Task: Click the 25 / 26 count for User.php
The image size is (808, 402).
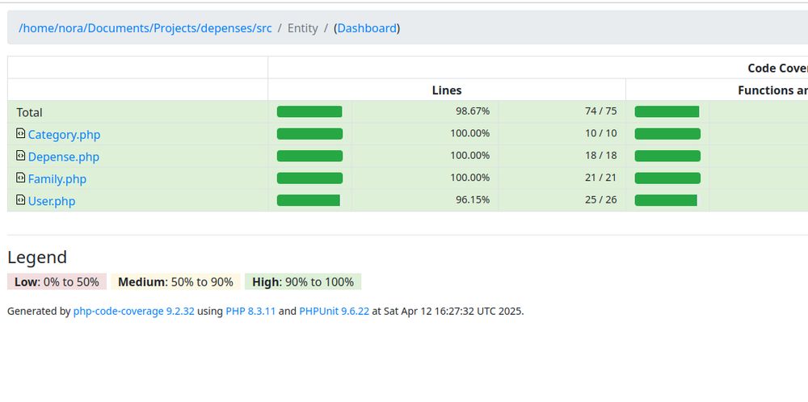Action: [601, 199]
